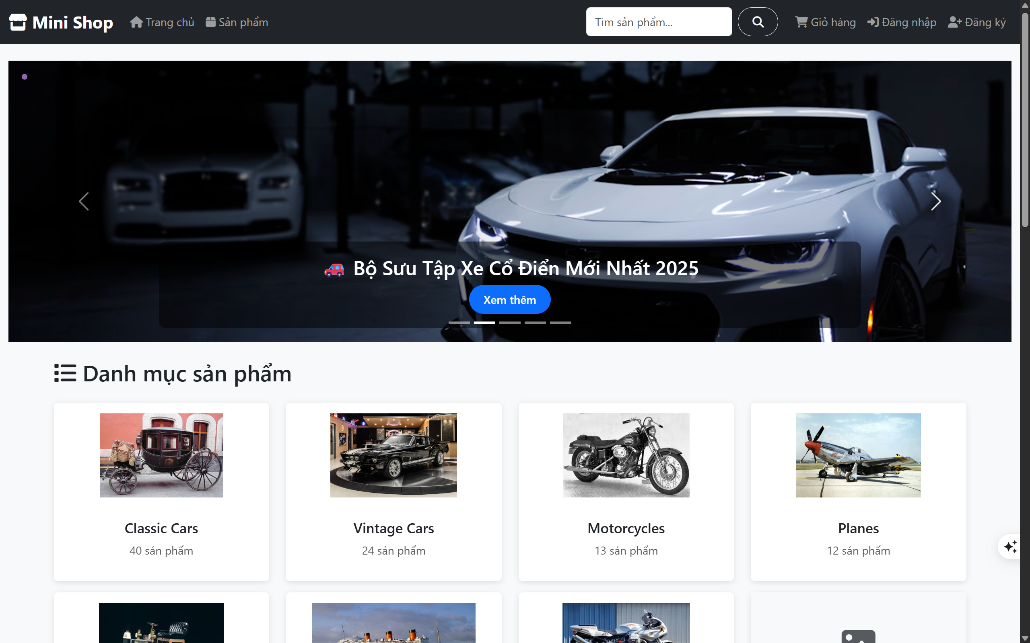Advance the carousel with the right arrow
1030x643 pixels.
click(936, 202)
